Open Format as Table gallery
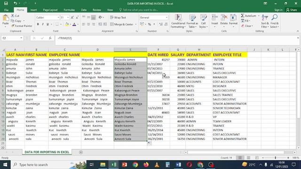This screenshot has height=169, width=301. 192,21
